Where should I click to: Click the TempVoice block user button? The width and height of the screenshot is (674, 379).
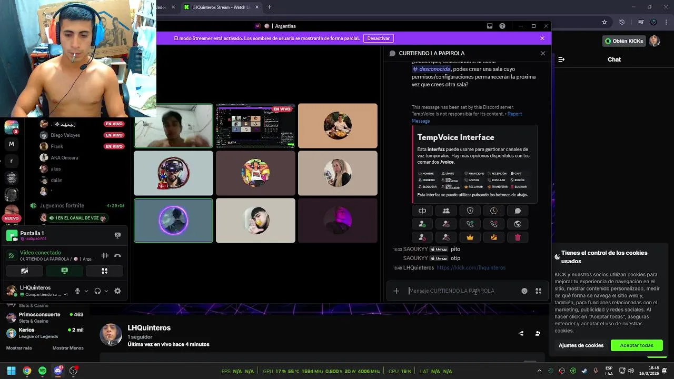click(422, 237)
